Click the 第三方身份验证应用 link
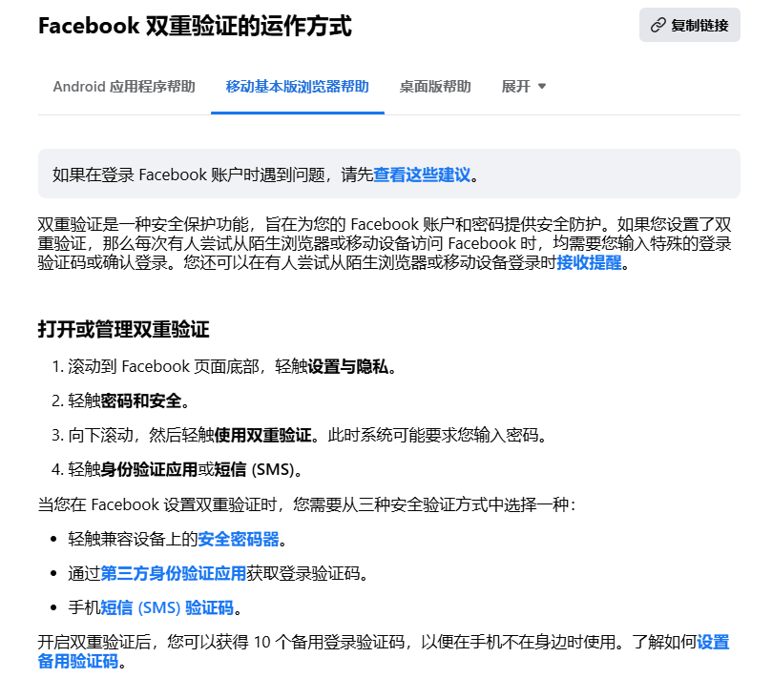This screenshot has width=772, height=678. (x=174, y=573)
